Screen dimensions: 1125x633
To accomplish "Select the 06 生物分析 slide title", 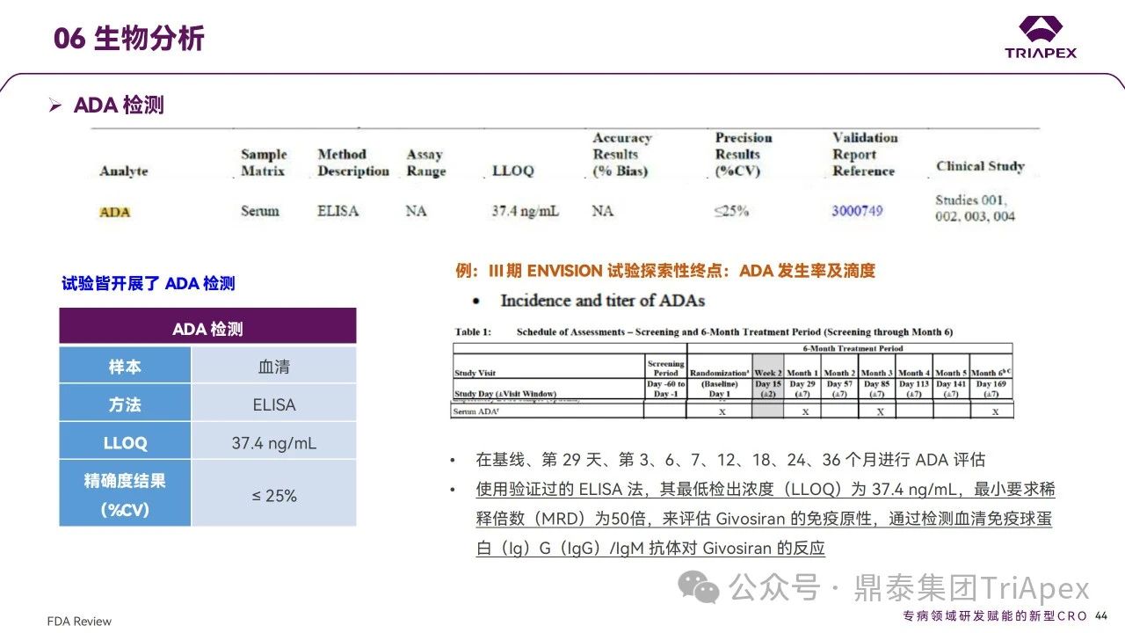I will point(129,39).
